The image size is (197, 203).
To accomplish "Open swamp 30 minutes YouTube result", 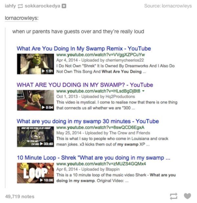I will point(88,121).
